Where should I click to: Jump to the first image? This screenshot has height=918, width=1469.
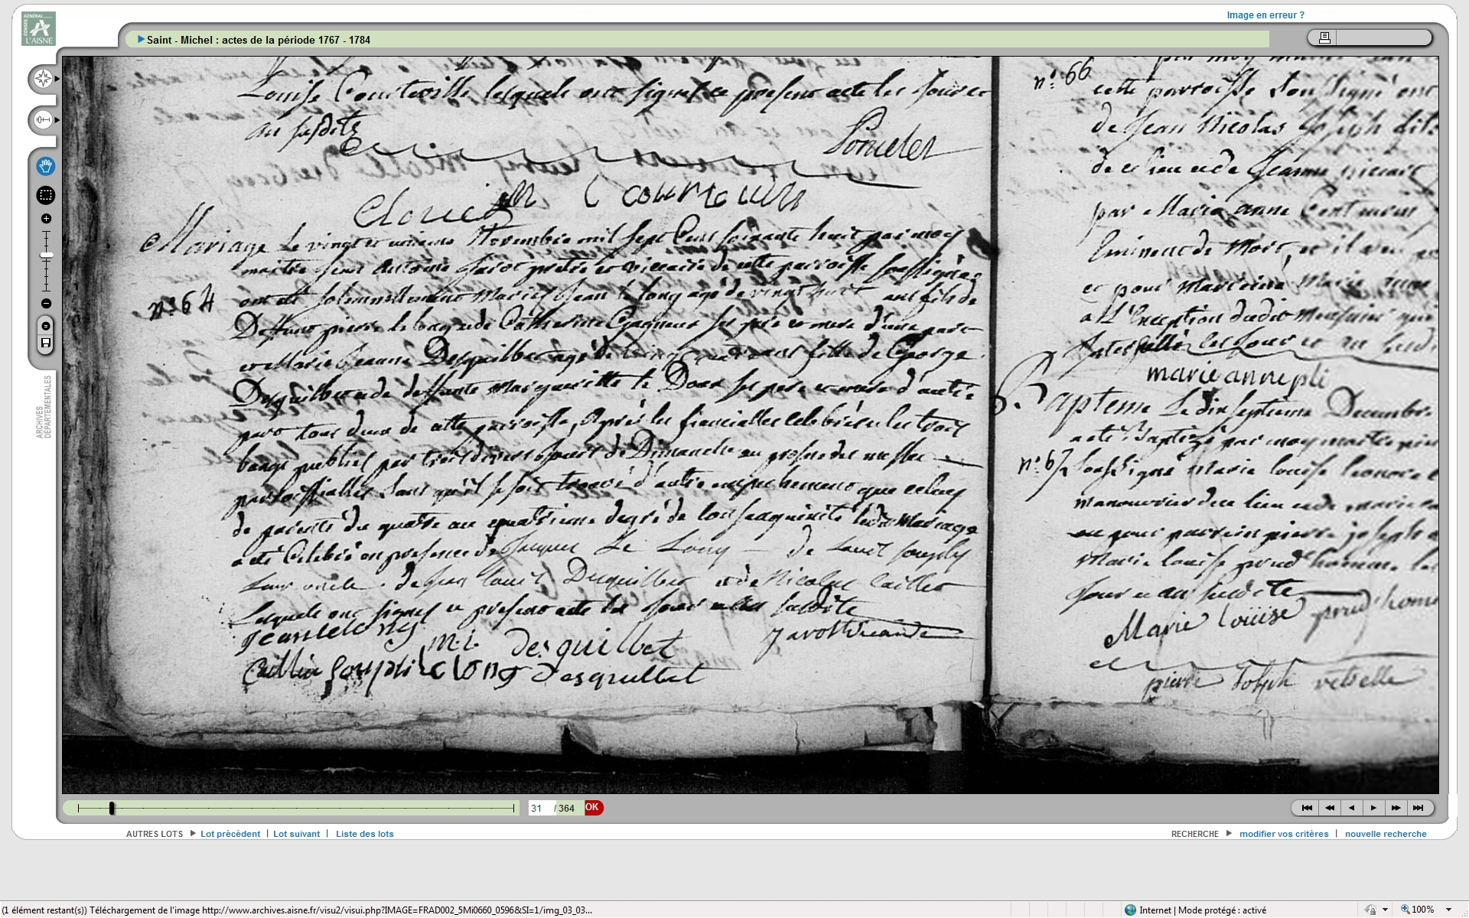coord(1307,808)
